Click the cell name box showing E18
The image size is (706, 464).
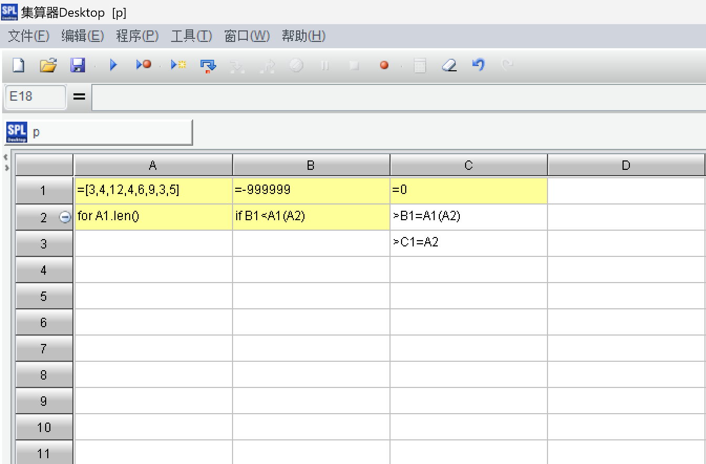click(35, 96)
